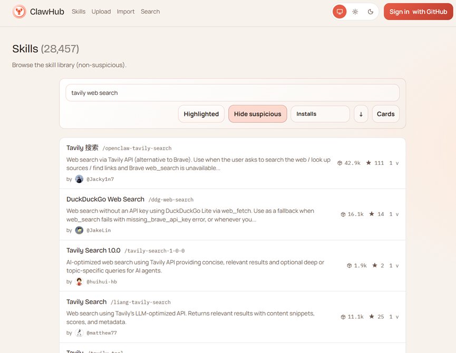Click star icon next to 25
The image size is (456, 353).
pos(372,317)
